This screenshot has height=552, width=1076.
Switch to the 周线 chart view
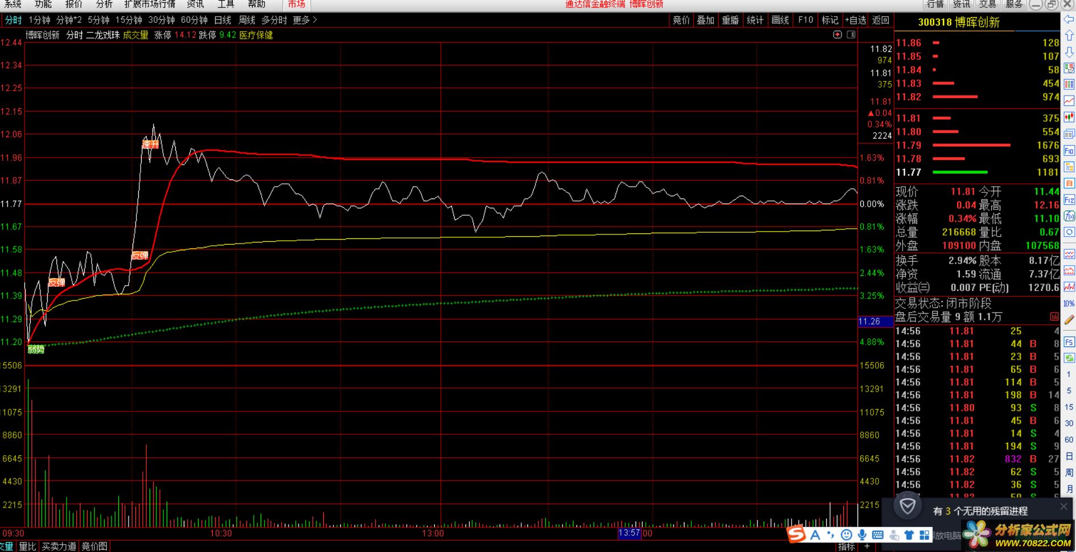pyautogui.click(x=247, y=20)
